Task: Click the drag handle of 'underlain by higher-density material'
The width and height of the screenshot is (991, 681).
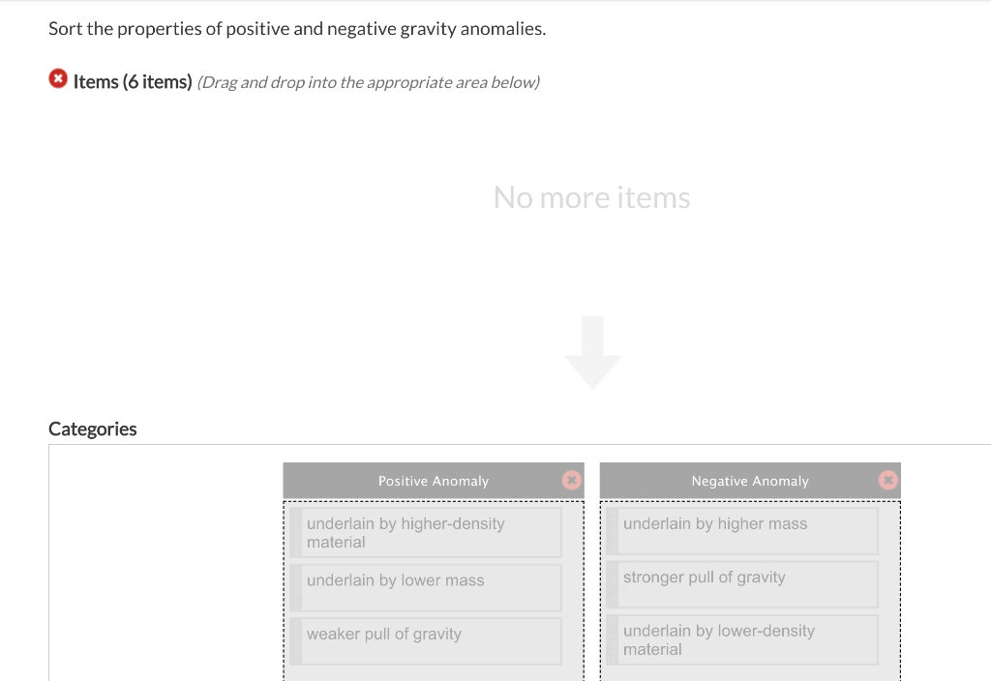Action: 293,532
